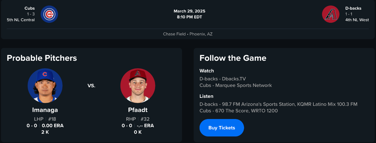Click the 5th NL Central standing
This screenshot has width=376, height=143.
click(21, 20)
